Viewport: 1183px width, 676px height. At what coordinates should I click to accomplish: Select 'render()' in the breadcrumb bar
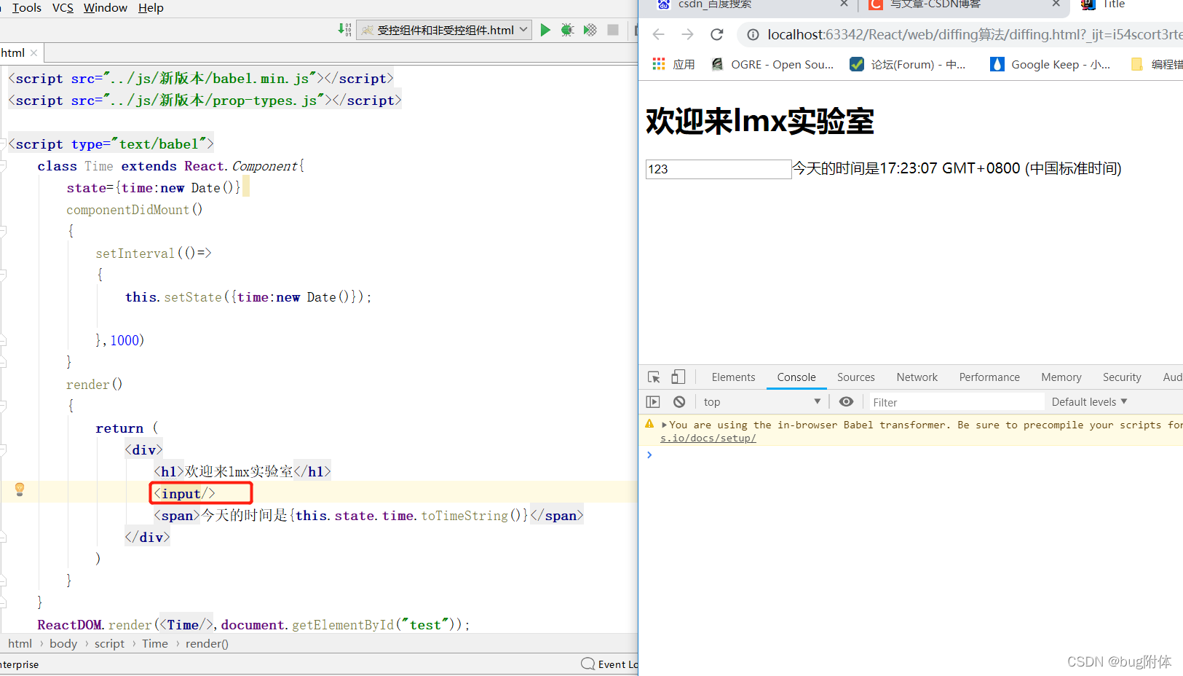(x=207, y=644)
